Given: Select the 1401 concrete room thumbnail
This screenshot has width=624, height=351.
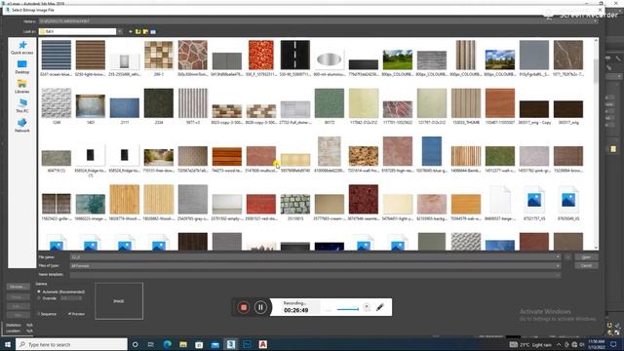Looking at the screenshot, I should click(x=91, y=106).
